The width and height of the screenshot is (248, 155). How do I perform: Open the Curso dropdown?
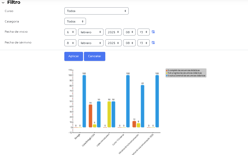coord(96,11)
